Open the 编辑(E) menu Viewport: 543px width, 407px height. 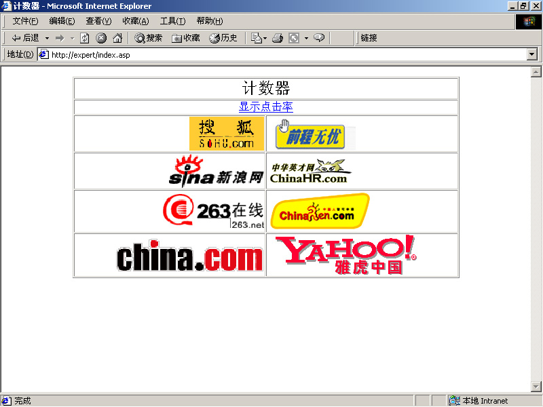point(62,21)
